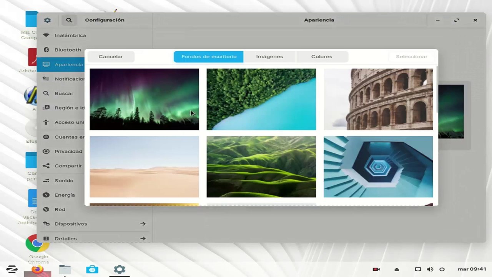The height and width of the screenshot is (277, 492).
Task: Click the screen recording camera tray icon
Action: tap(376, 269)
